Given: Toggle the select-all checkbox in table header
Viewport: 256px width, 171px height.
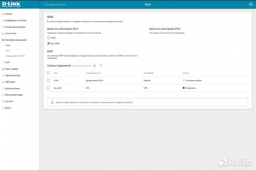Looking at the screenshot, I should [x=49, y=73].
